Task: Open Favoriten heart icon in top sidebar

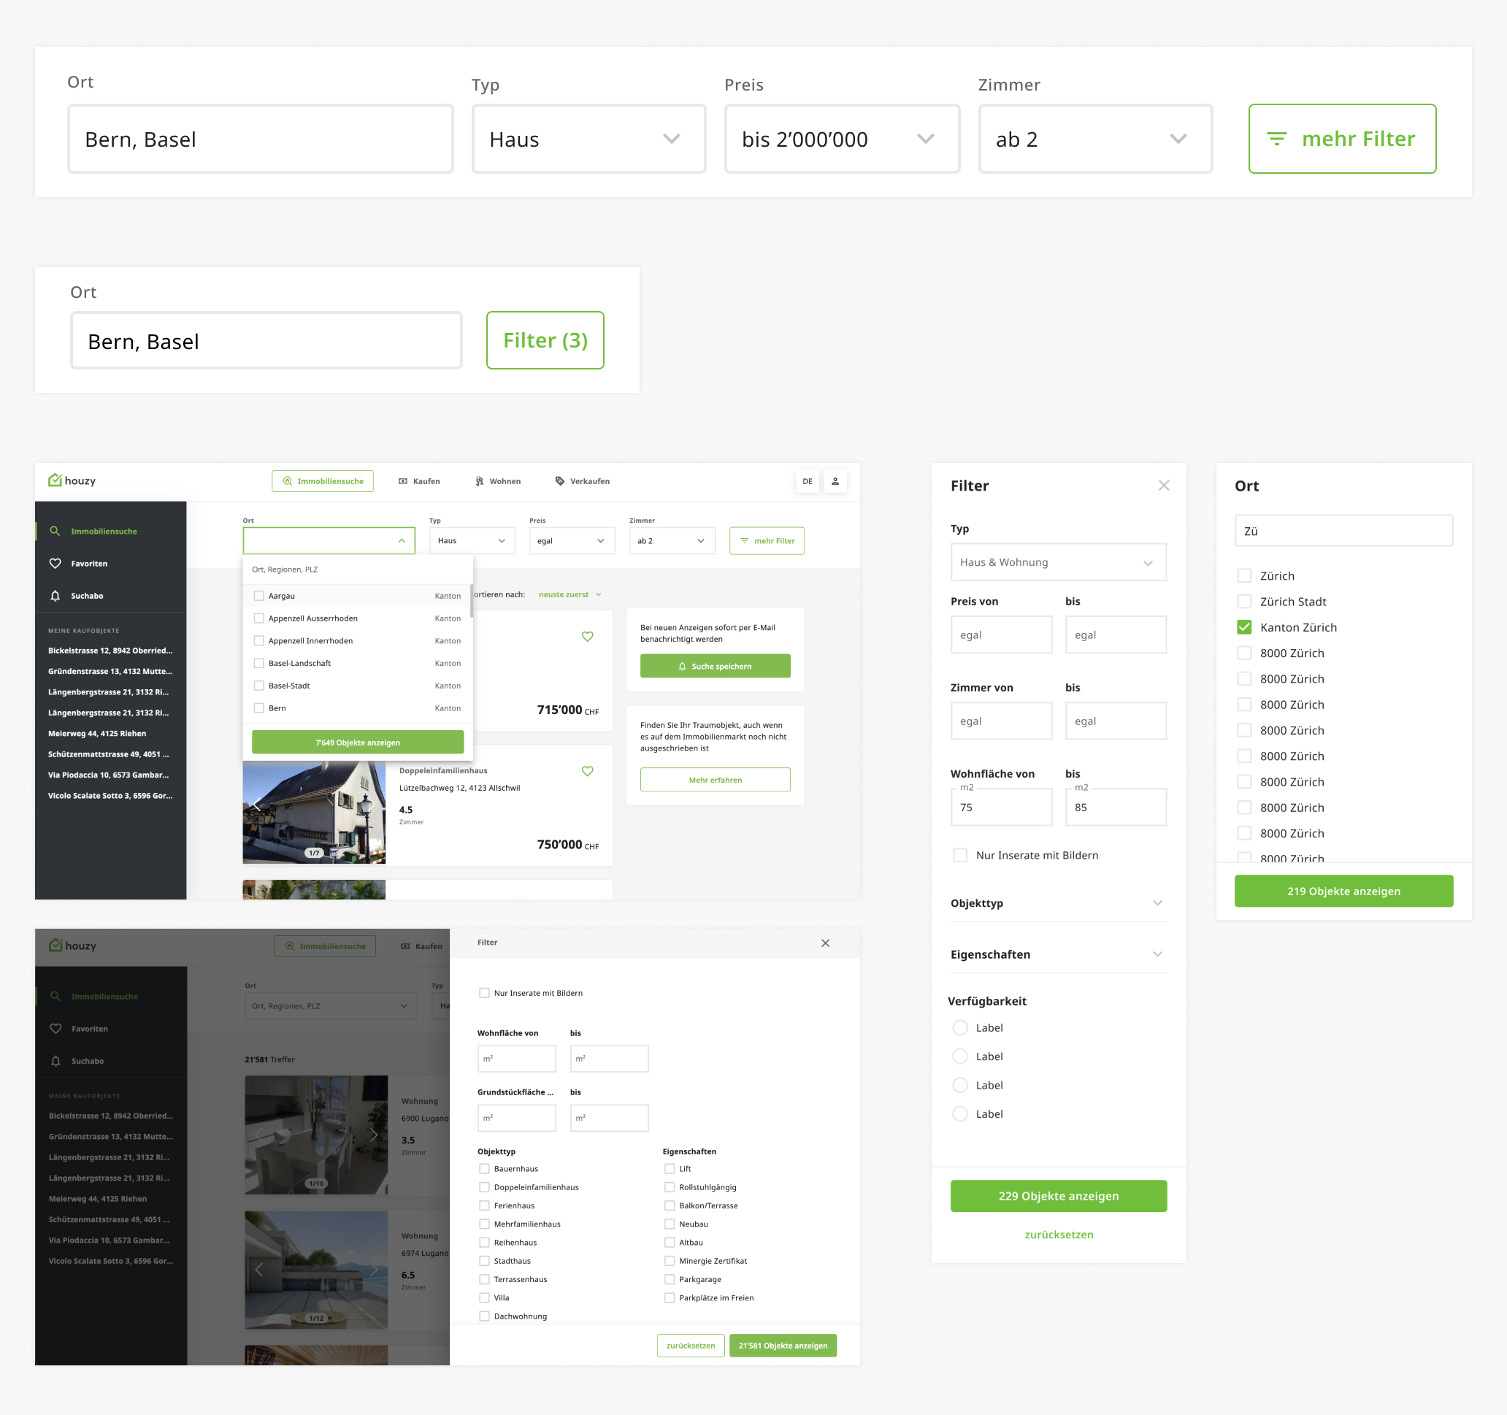Action: [55, 563]
